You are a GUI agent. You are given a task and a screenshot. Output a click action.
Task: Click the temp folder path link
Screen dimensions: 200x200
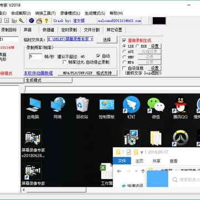71,39
